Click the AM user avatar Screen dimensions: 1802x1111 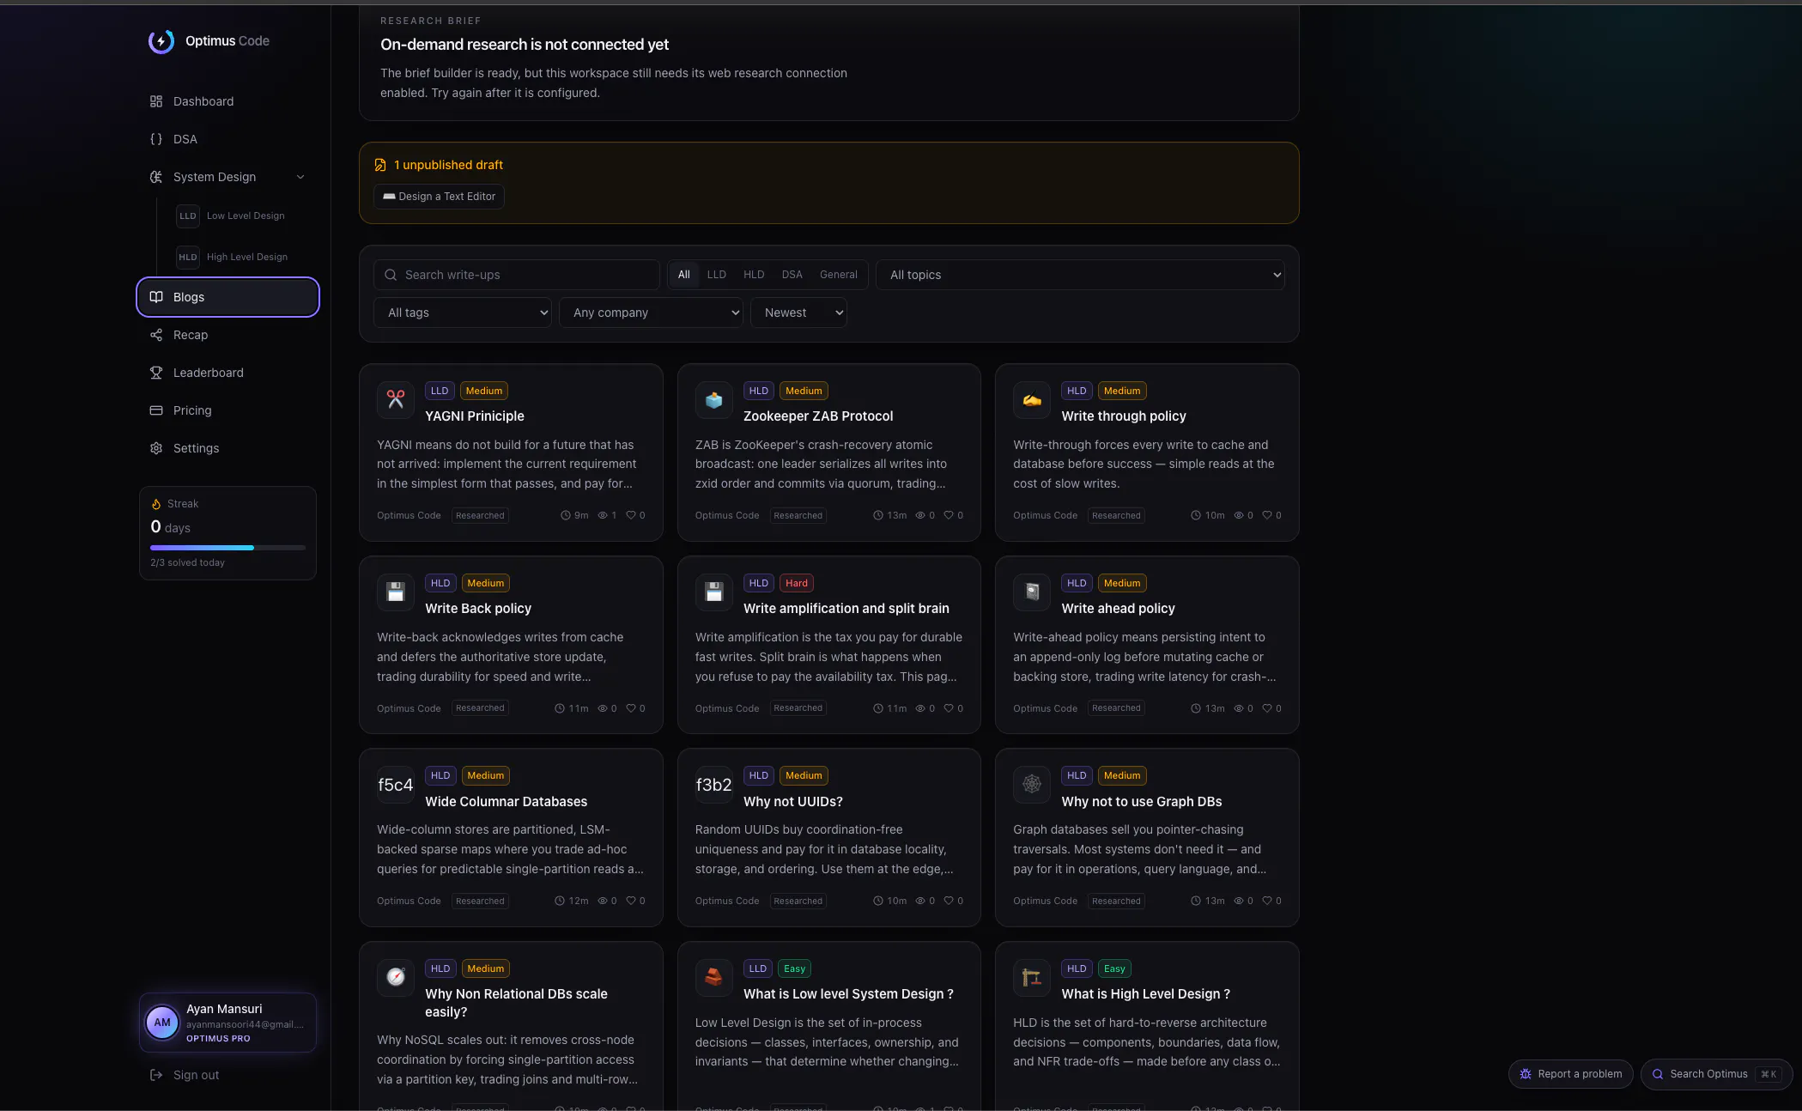point(162,1023)
